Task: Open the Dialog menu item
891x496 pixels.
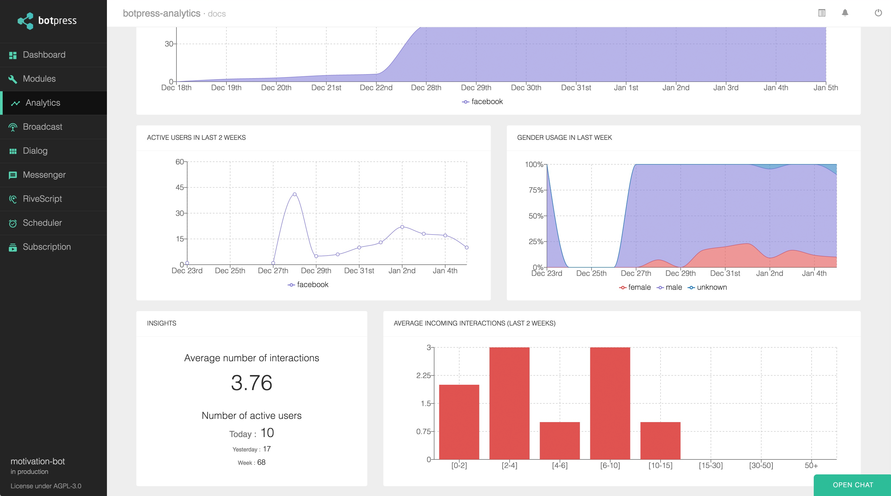Action: pos(35,151)
